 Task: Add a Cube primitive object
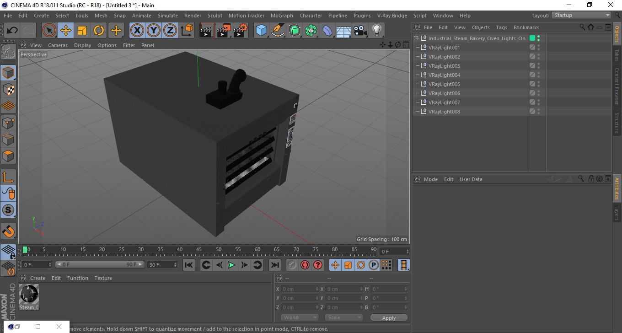click(x=261, y=31)
